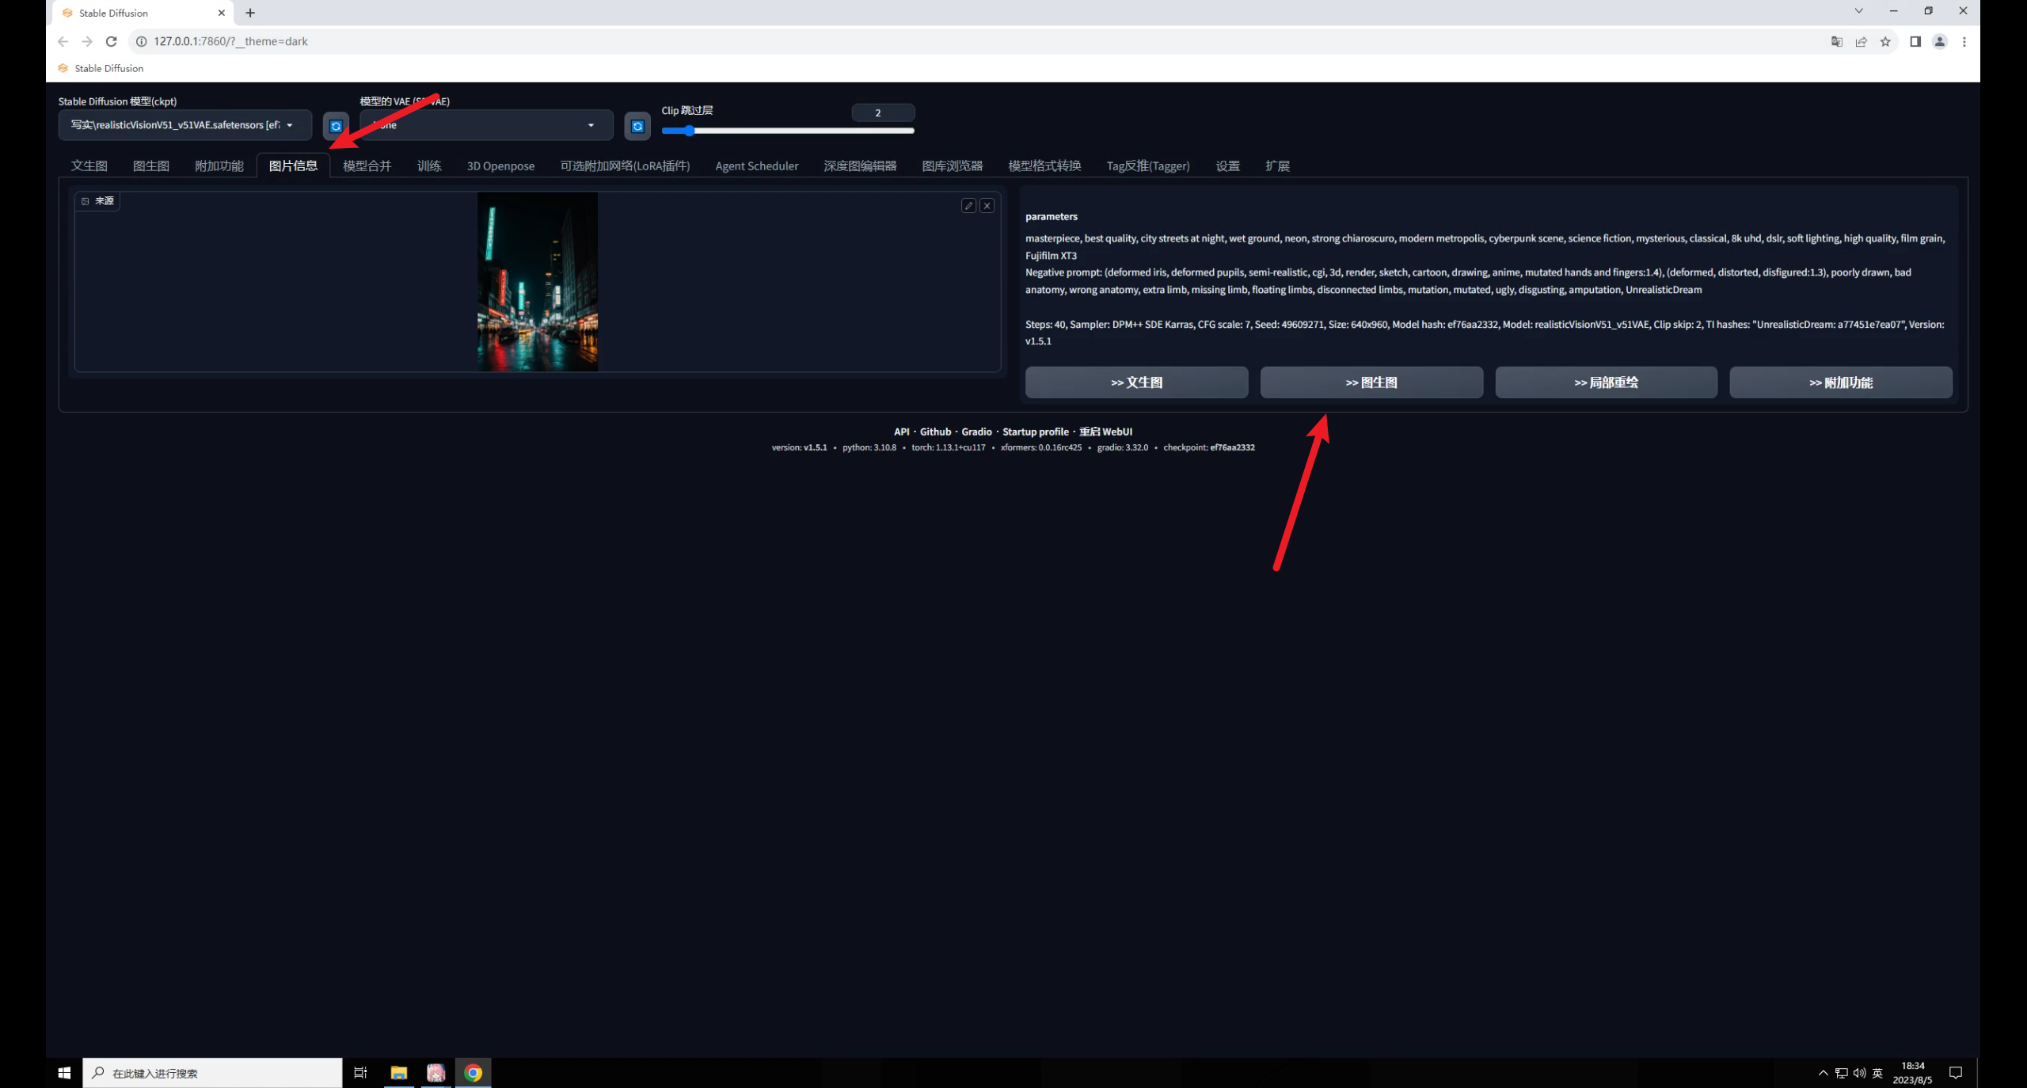Refresh the Stable Diffusion checkpoint list
Image resolution: width=2027 pixels, height=1088 pixels.
[x=336, y=126]
